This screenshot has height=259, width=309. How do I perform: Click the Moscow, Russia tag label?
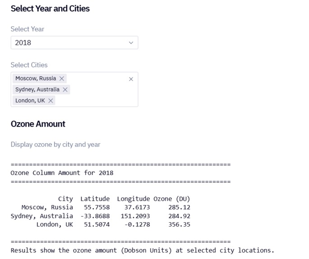pyautogui.click(x=36, y=78)
